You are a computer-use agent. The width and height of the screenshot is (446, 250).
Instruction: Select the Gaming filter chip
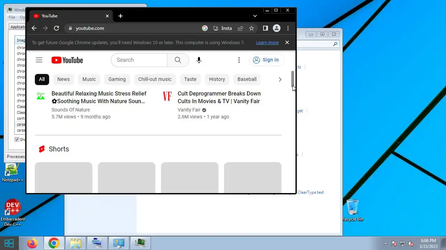117,79
